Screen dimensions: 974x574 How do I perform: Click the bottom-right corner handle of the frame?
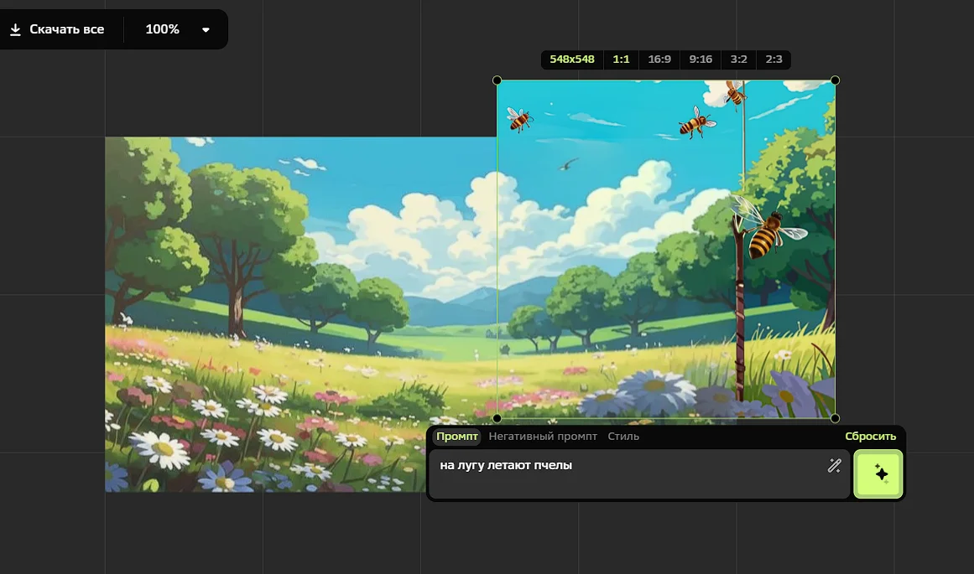[835, 418]
